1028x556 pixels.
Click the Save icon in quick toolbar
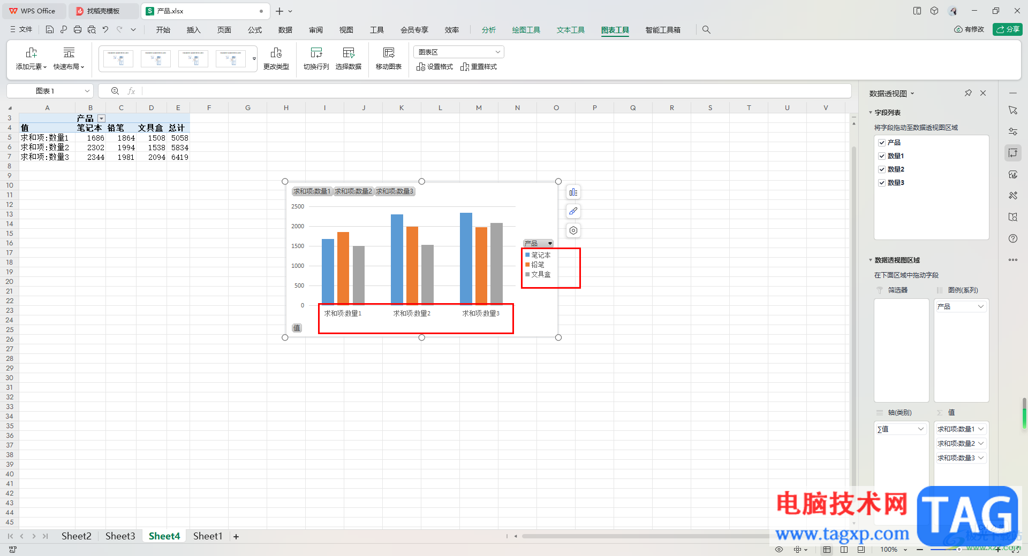pos(50,30)
